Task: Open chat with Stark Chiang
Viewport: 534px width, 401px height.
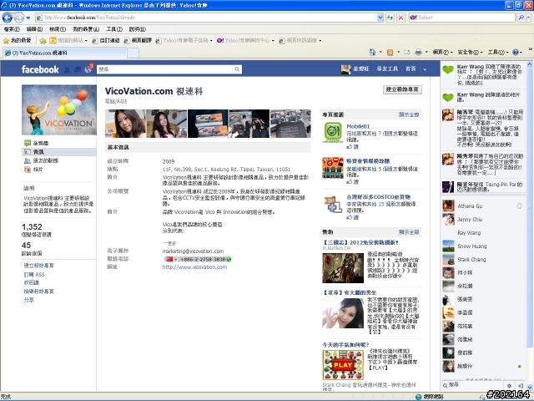Action: [483, 260]
